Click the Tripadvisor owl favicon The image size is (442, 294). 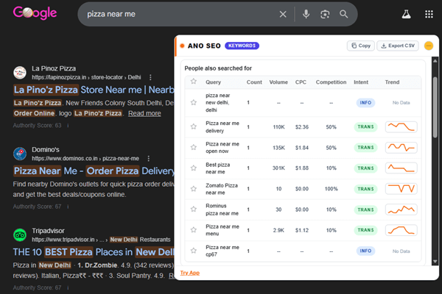point(20,235)
